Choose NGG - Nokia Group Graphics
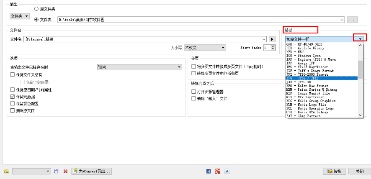 tap(322, 101)
